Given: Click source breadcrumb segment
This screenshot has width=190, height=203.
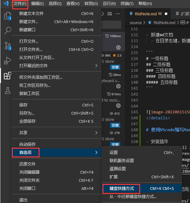Looking at the screenshot, I should coord(136,23).
